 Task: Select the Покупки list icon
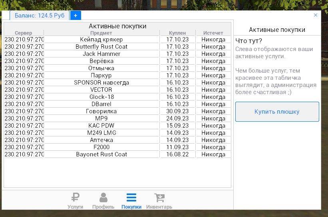131,197
